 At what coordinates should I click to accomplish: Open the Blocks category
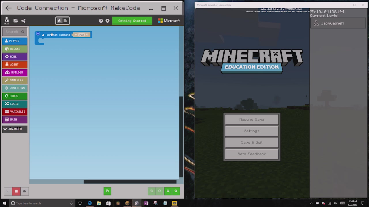click(x=15, y=49)
